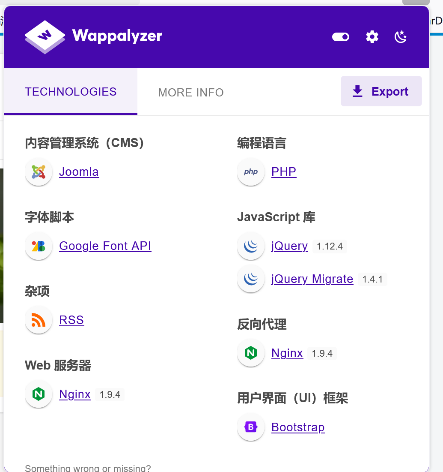Switch to the MORE INFO tab
Viewport: 443px width, 472px height.
pyautogui.click(x=191, y=93)
